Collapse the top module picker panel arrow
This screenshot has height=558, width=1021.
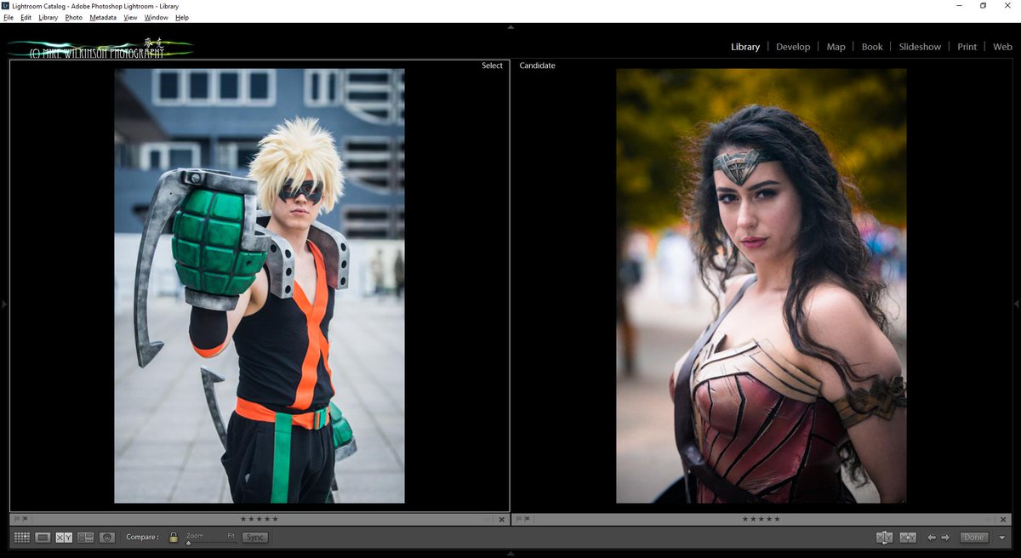tap(510, 27)
